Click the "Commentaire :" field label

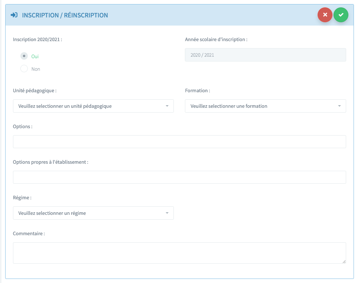[x=29, y=234]
